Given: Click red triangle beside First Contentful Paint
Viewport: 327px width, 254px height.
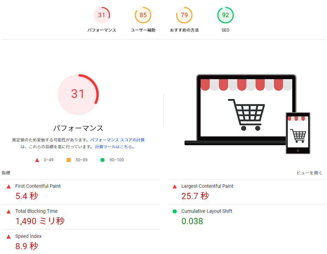Looking at the screenshot, I should 9,186.
